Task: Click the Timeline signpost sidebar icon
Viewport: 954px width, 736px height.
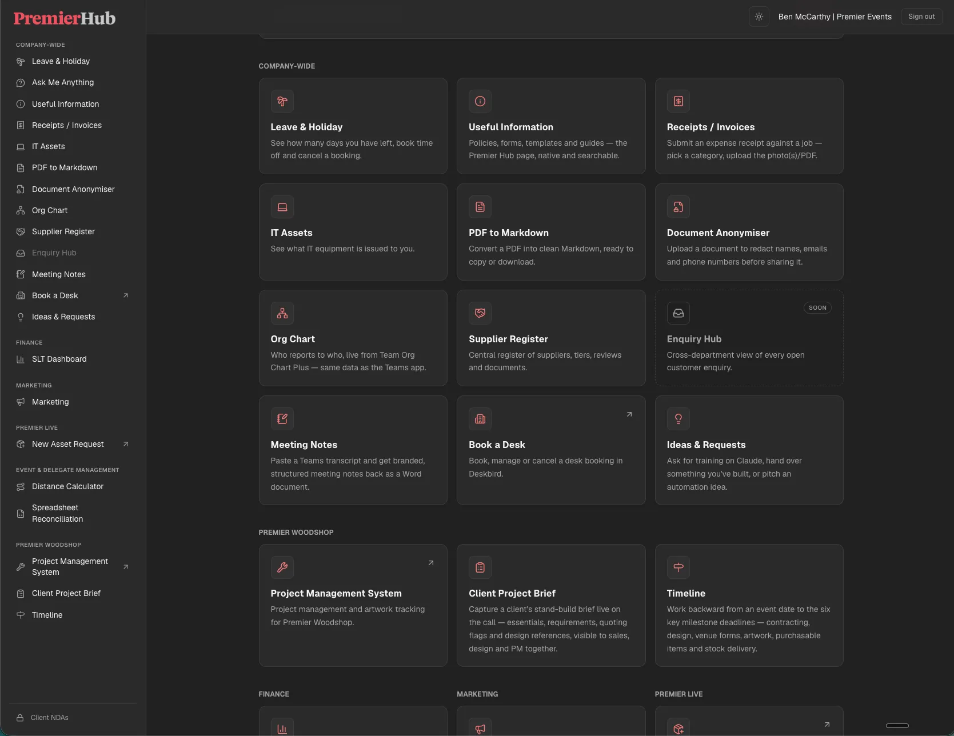Action: point(21,615)
